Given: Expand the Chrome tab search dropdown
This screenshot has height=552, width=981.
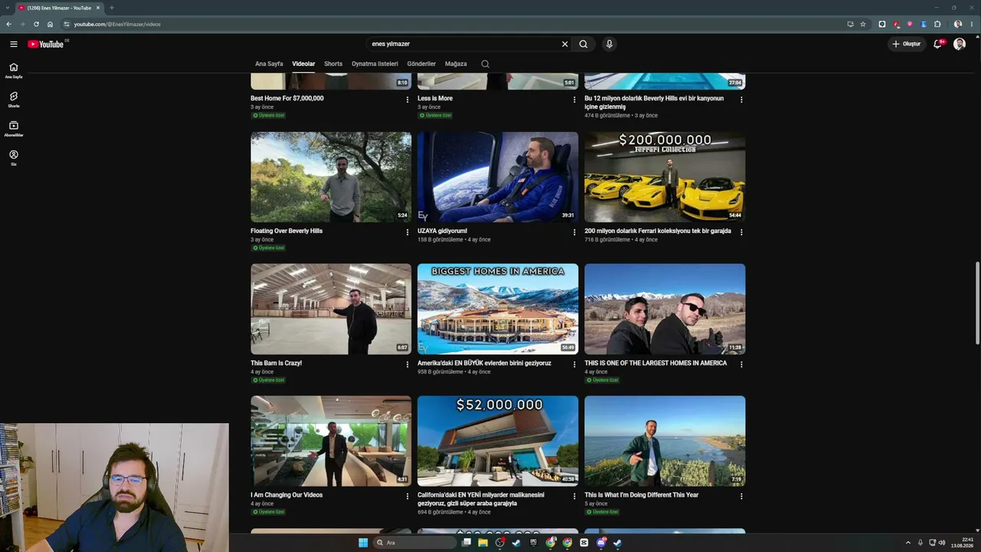Looking at the screenshot, I should click(7, 8).
